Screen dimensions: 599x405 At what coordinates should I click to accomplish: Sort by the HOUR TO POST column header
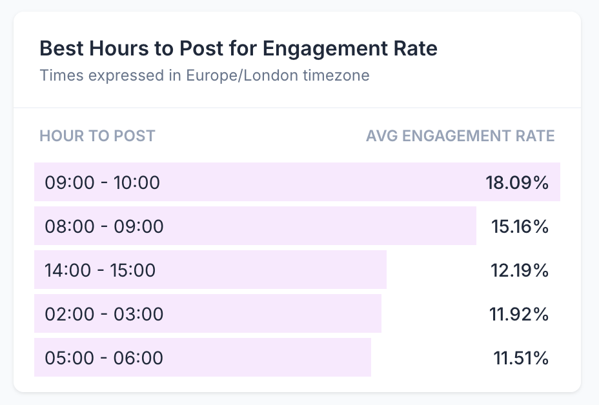click(97, 136)
